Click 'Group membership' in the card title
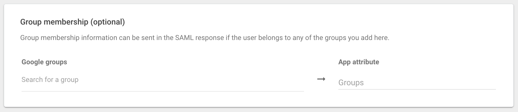518x112 pixels. [54, 22]
